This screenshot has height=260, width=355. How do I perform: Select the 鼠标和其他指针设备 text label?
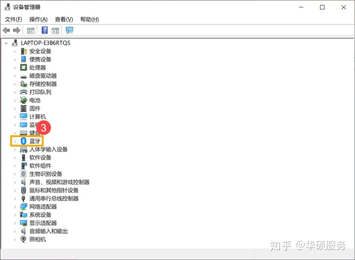click(54, 190)
